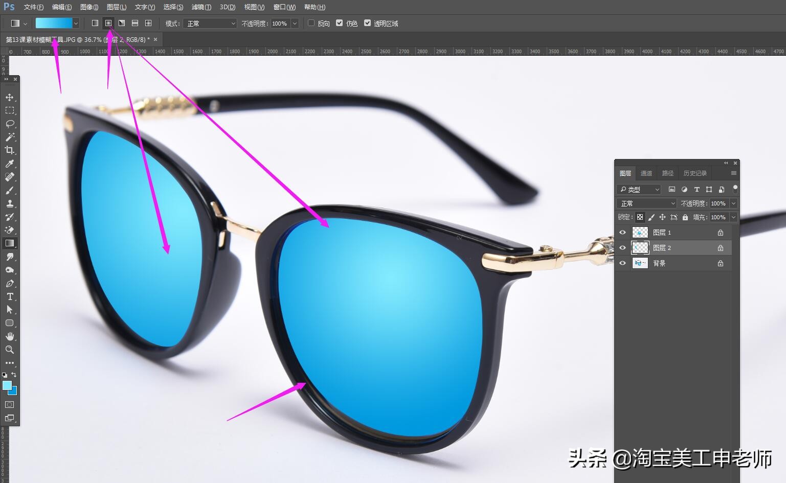Expand the gradient picker dropdown arrow
786x483 pixels.
coord(76,24)
